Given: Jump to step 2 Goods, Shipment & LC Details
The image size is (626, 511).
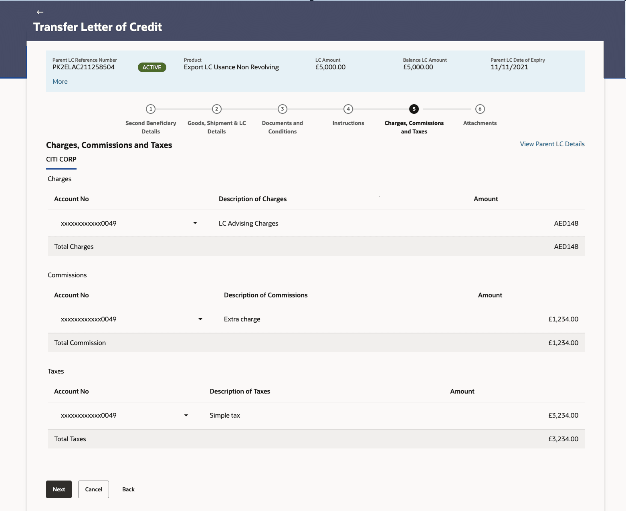Looking at the screenshot, I should pos(216,109).
